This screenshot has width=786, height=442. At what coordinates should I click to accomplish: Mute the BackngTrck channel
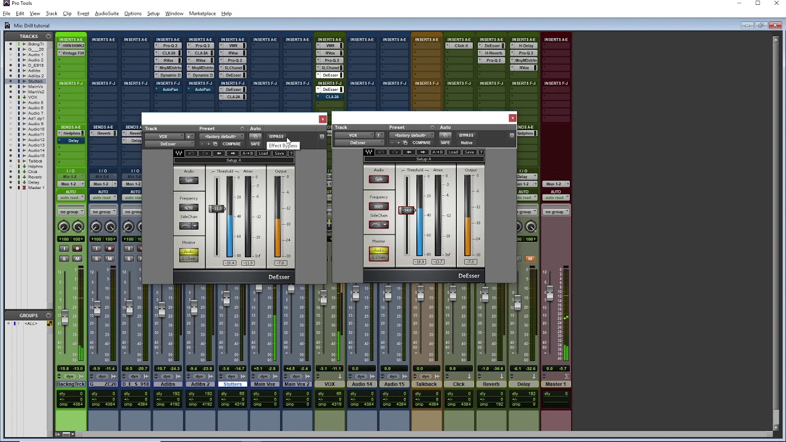click(x=77, y=258)
